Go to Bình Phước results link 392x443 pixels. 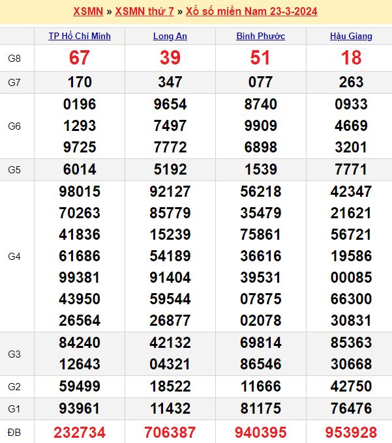260,36
